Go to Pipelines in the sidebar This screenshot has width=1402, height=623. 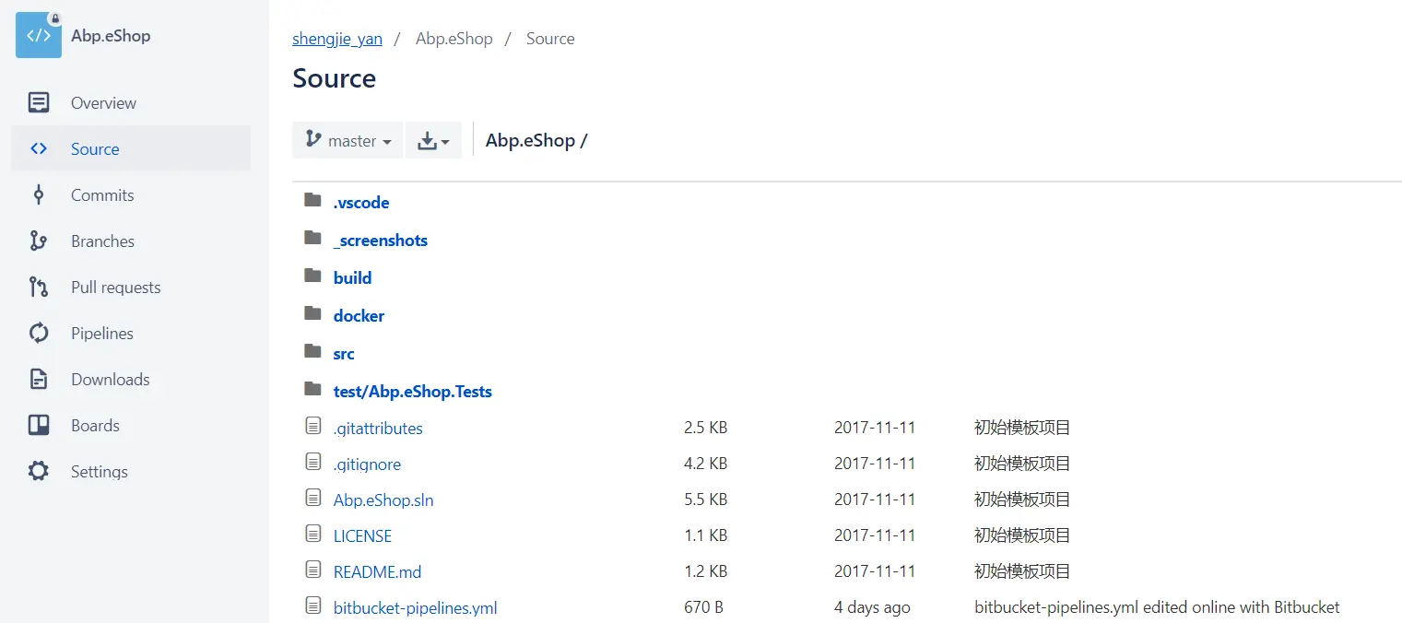[131, 333]
